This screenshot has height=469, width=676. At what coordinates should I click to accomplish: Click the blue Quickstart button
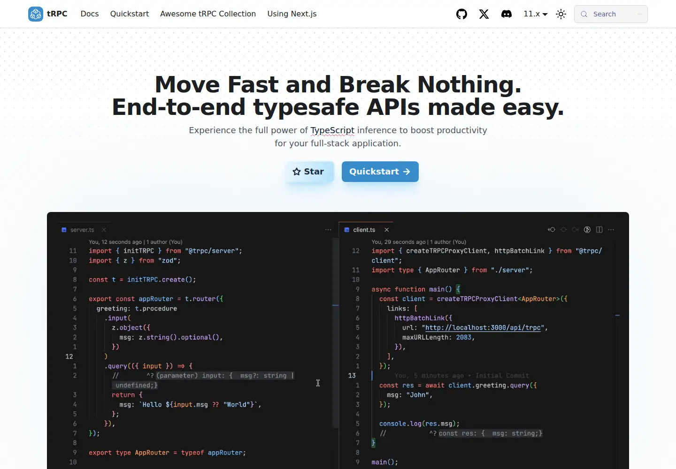click(x=380, y=172)
